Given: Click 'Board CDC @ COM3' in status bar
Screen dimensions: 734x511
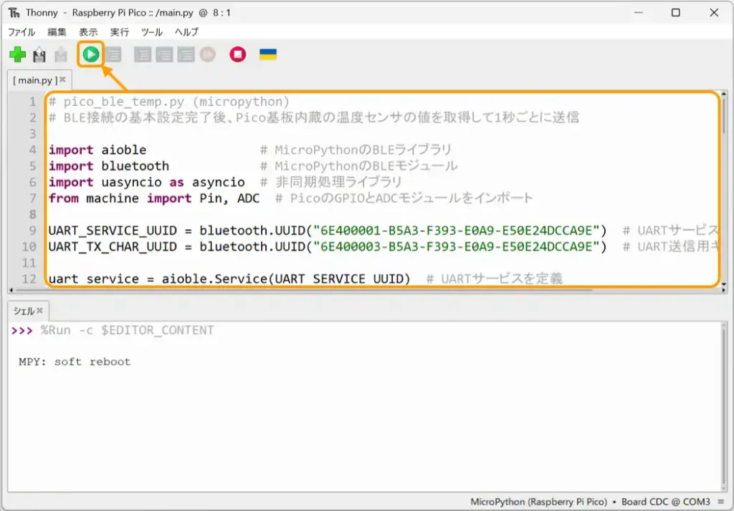Looking at the screenshot, I should (666, 502).
